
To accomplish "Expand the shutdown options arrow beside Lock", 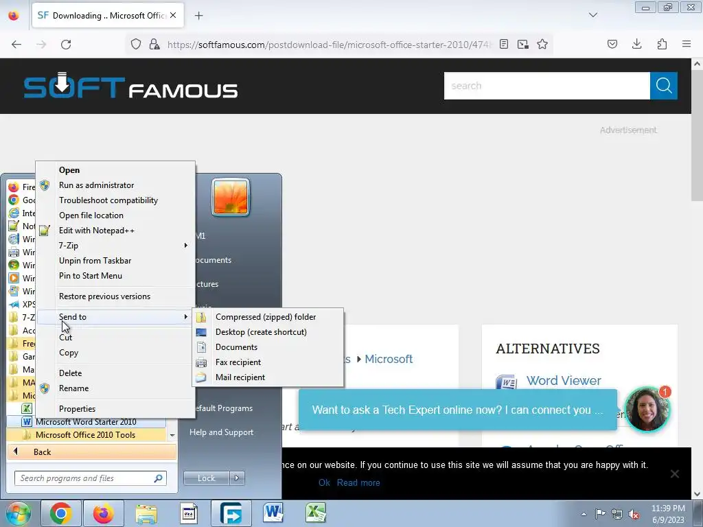I will click(x=237, y=478).
